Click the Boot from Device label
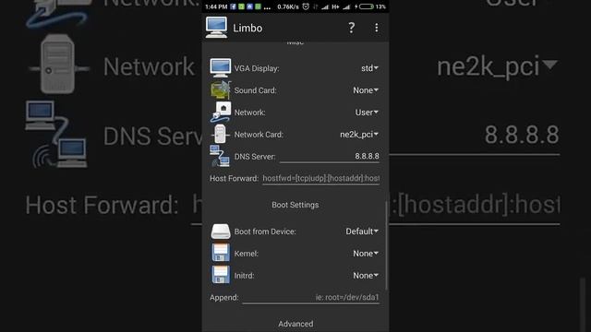Screen dimensions: 591x332 click(265, 231)
